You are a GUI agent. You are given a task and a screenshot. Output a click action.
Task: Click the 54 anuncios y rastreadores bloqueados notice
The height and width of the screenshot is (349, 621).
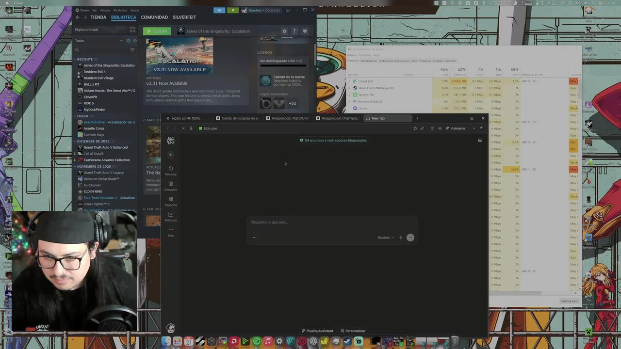(333, 141)
